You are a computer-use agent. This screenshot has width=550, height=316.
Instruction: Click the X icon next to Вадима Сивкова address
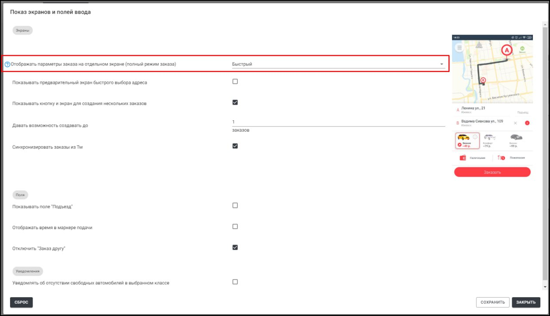pos(515,123)
